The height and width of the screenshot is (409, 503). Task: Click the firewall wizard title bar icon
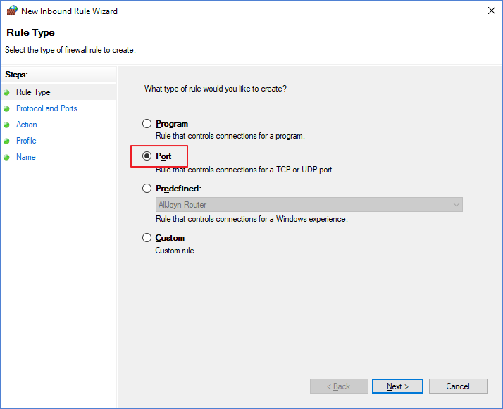click(x=12, y=11)
